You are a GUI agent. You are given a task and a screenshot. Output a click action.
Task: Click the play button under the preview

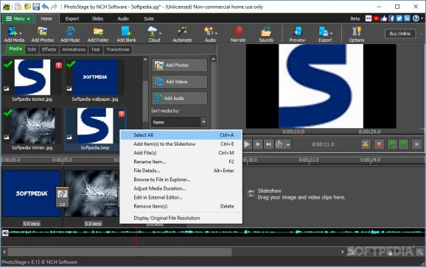[247, 144]
